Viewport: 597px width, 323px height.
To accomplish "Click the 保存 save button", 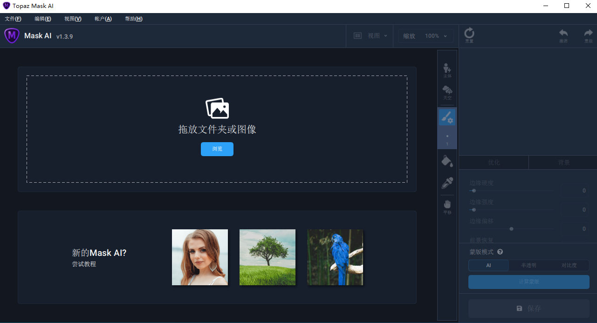I will click(x=529, y=309).
